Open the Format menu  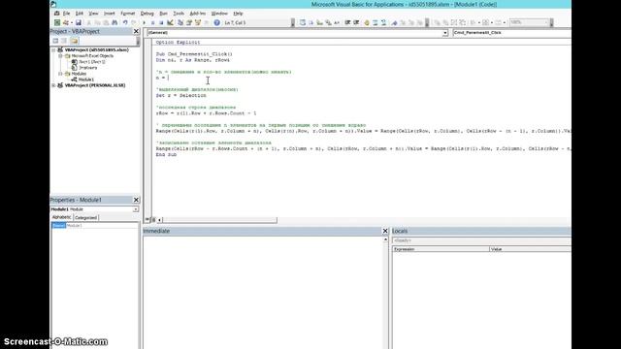[127, 14]
